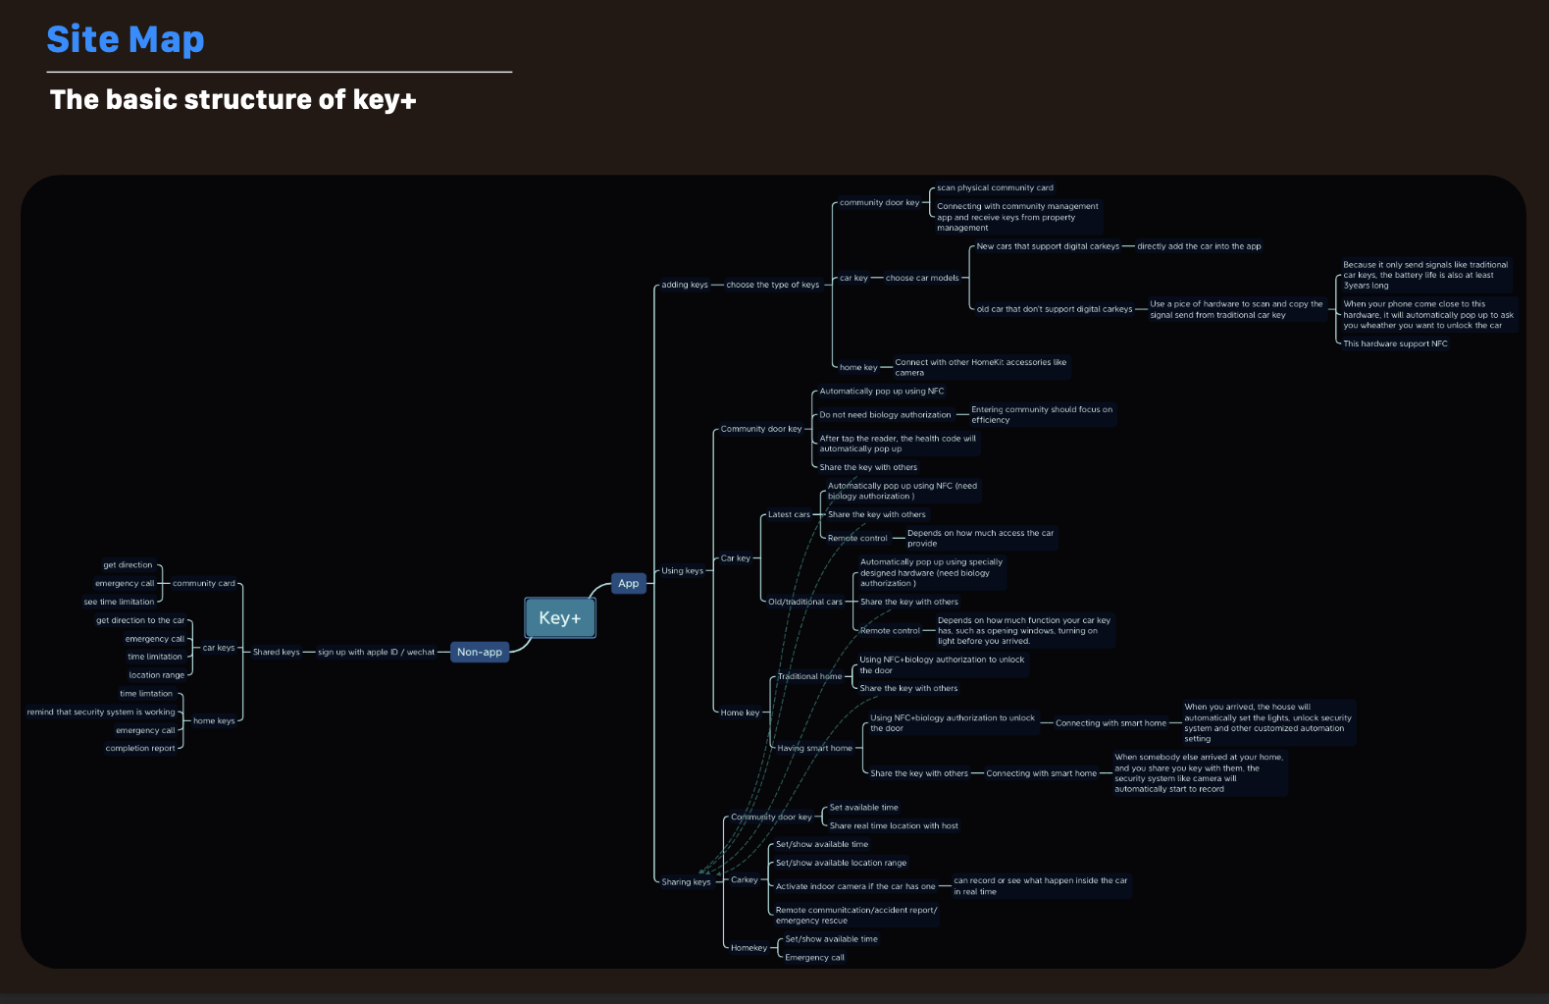The image size is (1549, 1004).
Task: Click the 'Using keys' node
Action: pyautogui.click(x=682, y=570)
